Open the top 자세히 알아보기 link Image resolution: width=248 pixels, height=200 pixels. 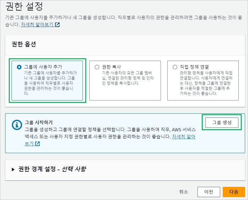[x=37, y=24]
